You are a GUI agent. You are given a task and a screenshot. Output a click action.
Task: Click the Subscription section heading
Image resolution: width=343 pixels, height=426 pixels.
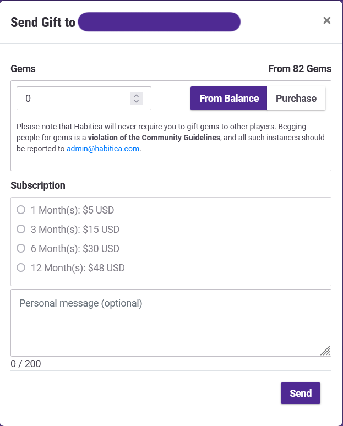click(x=38, y=185)
